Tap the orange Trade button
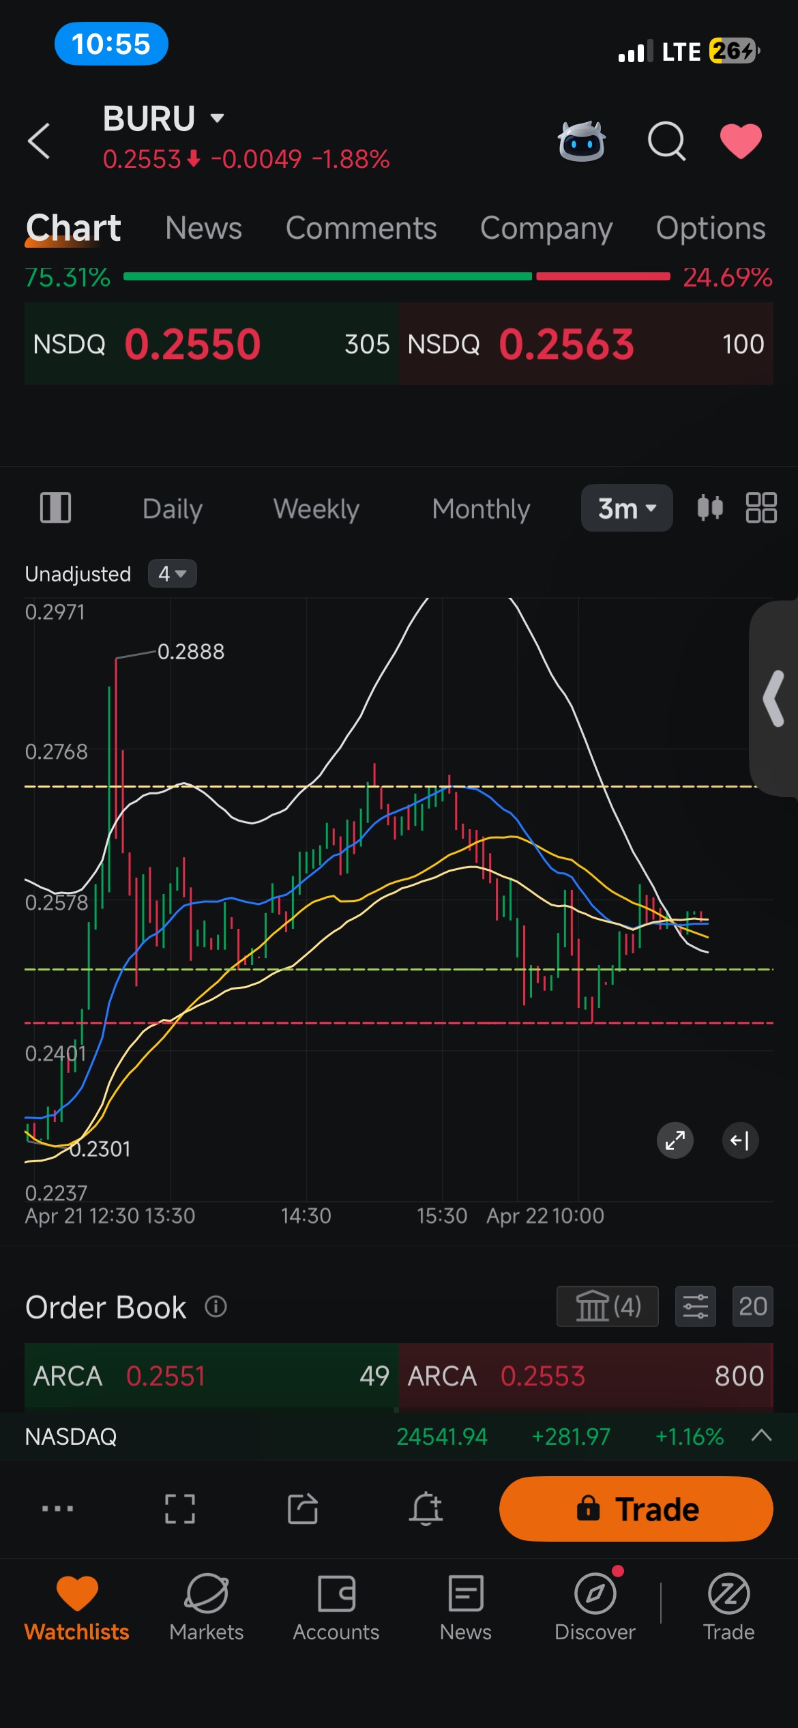Viewport: 798px width, 1728px height. (x=636, y=1509)
